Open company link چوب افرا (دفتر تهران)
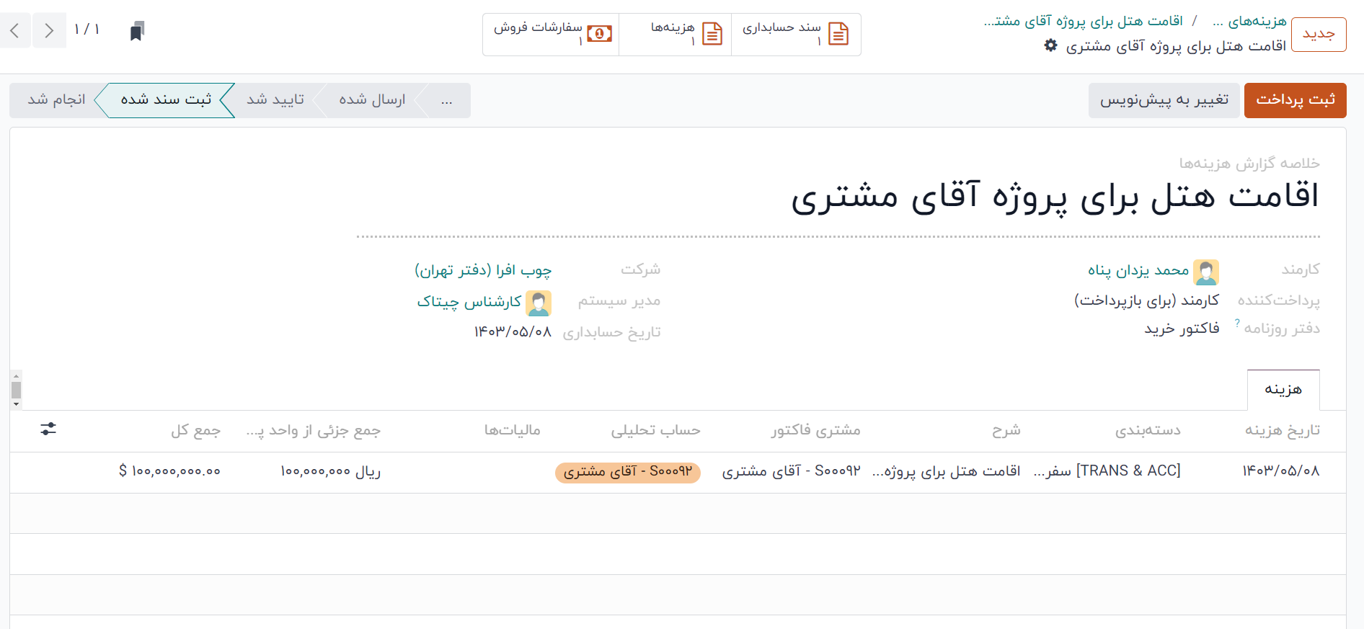The height and width of the screenshot is (629, 1364). click(483, 270)
